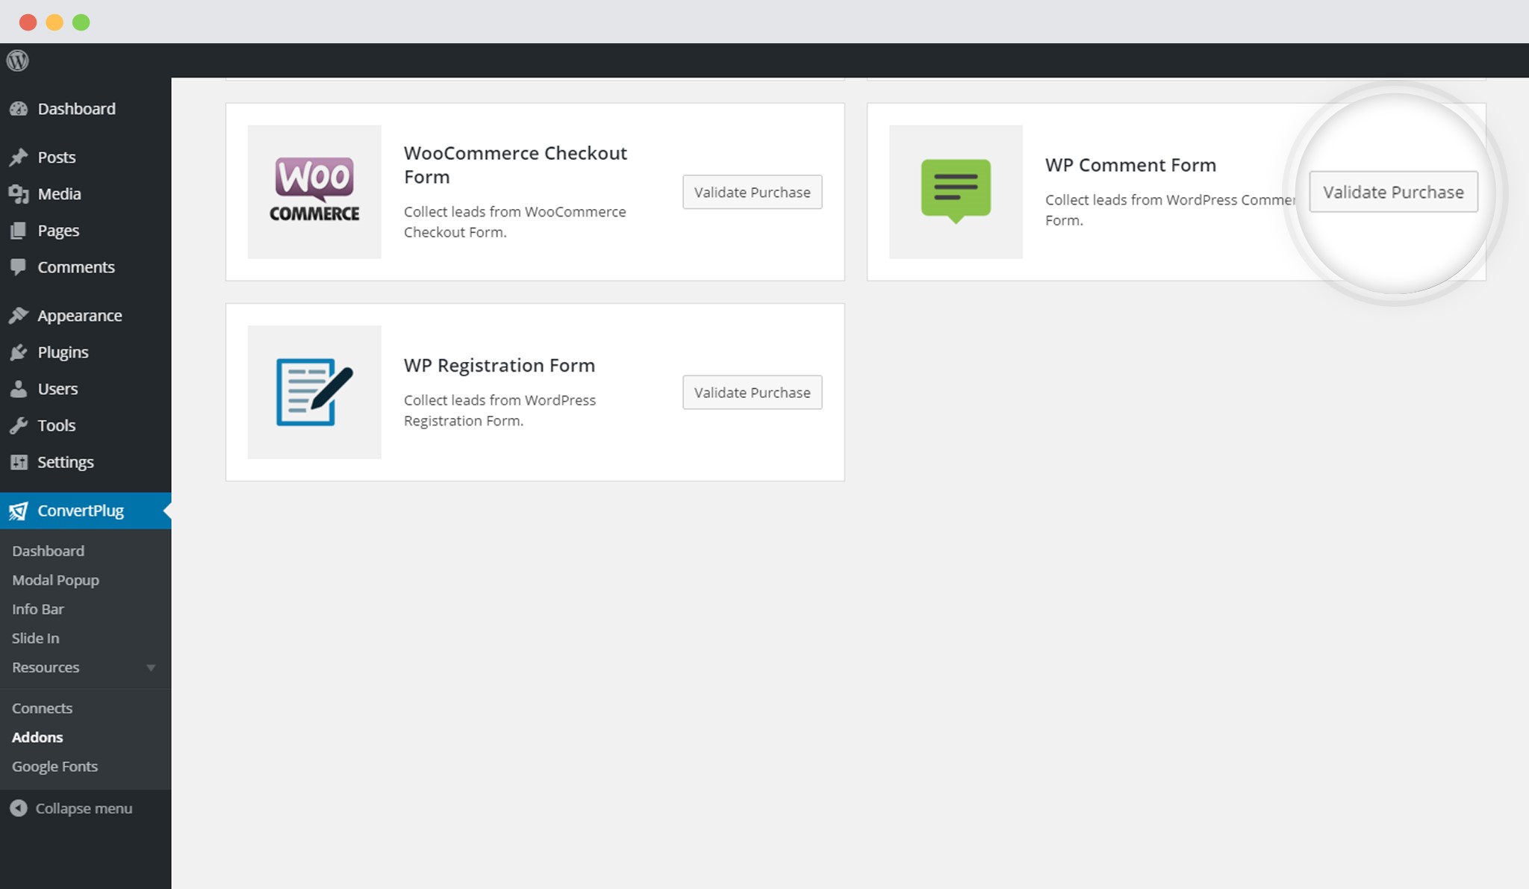Click the Appearance menu icon

coord(20,314)
